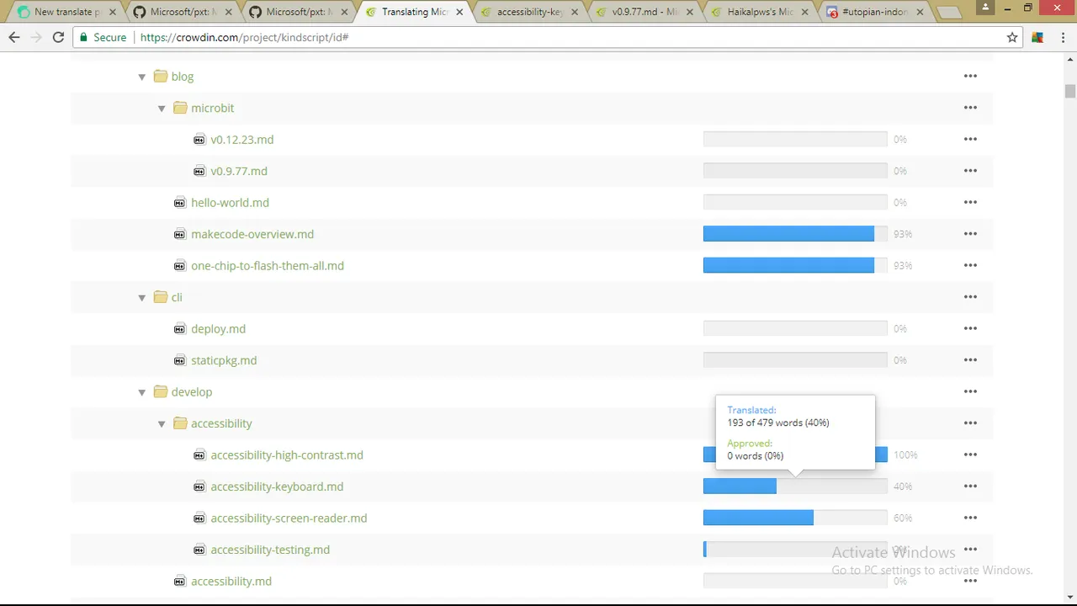Screen dimensions: 1077x606
Task: Open more options for hello-world.md
Action: 970,202
